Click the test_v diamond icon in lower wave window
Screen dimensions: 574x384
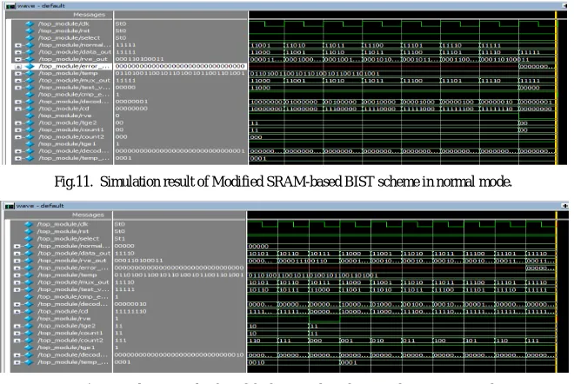29,289
